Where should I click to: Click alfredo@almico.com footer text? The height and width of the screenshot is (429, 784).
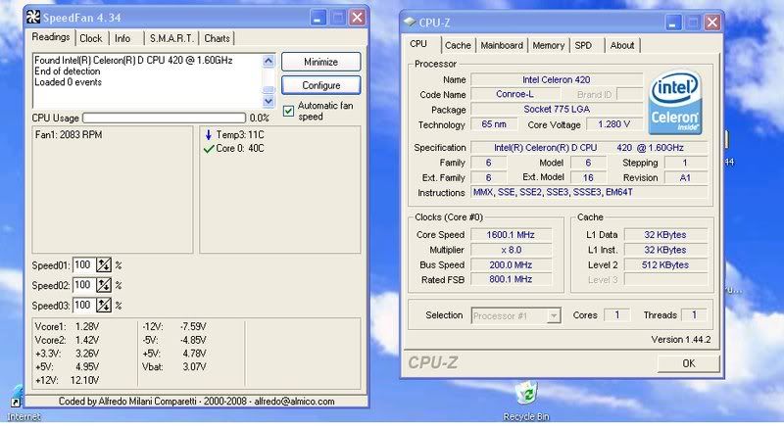[x=295, y=401]
